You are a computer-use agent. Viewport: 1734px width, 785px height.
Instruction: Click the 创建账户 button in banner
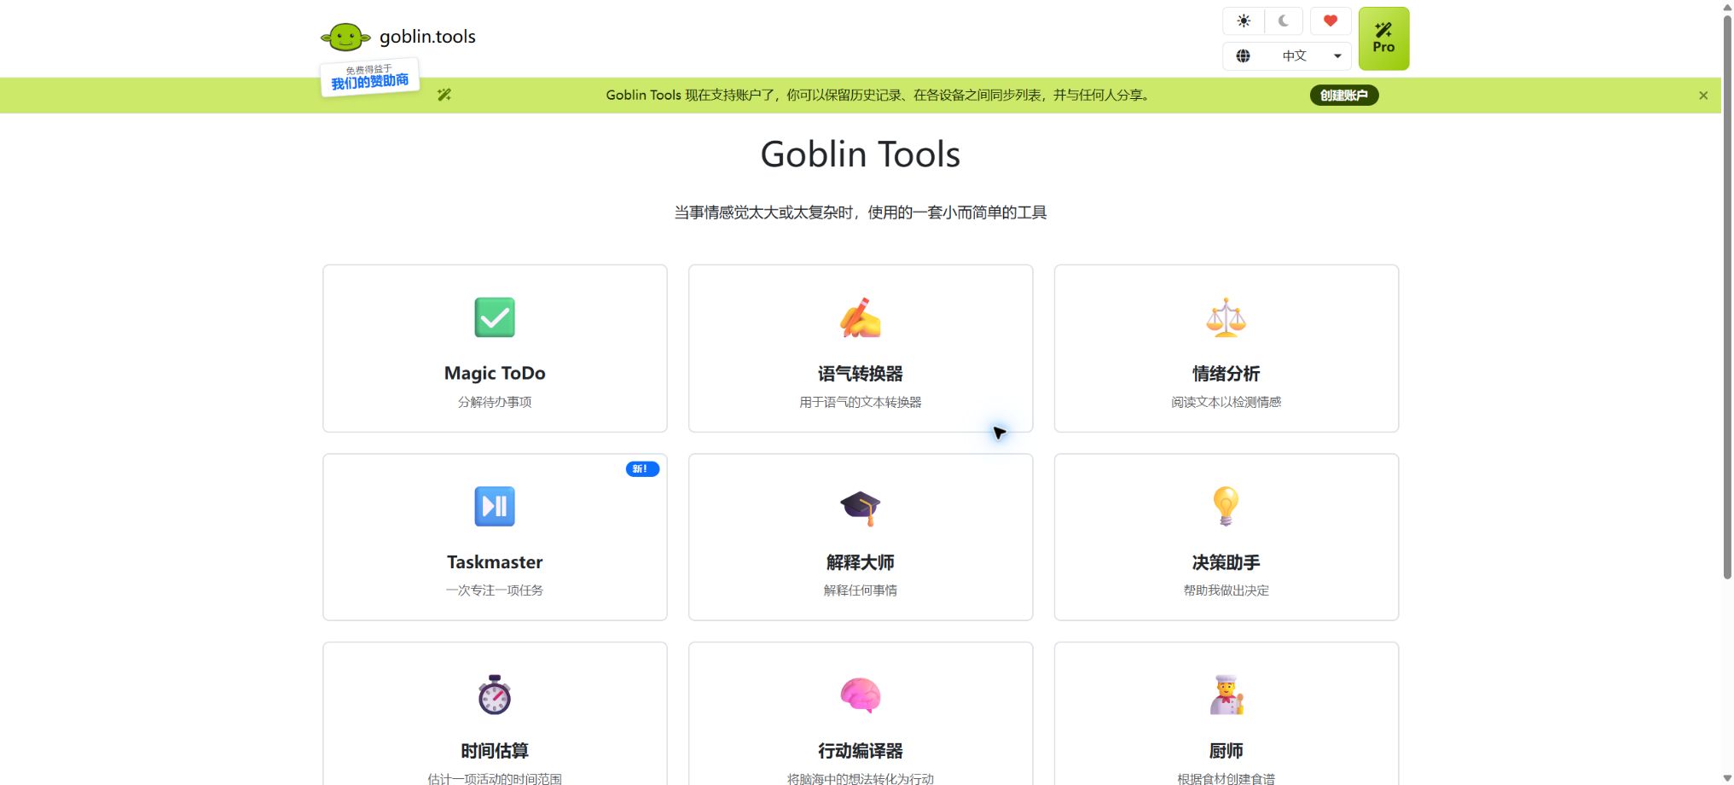[x=1344, y=96]
